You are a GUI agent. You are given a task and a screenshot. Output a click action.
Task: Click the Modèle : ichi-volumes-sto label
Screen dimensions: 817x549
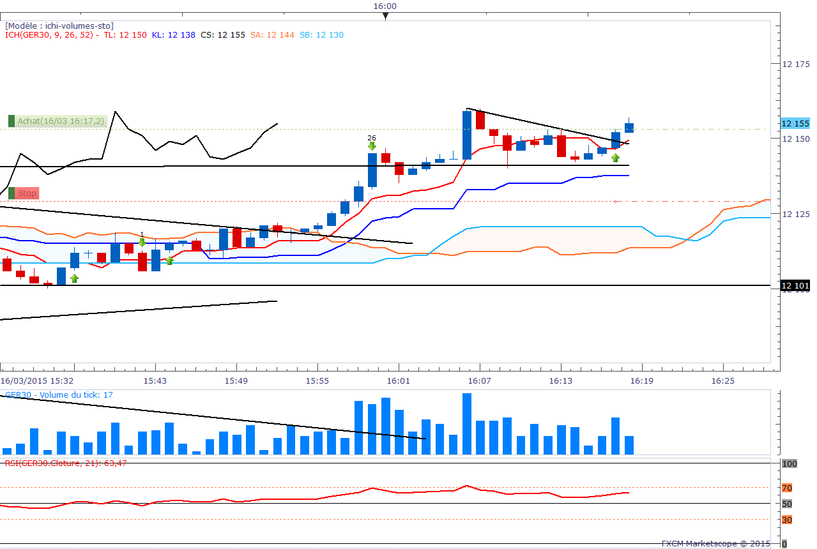click(x=59, y=26)
